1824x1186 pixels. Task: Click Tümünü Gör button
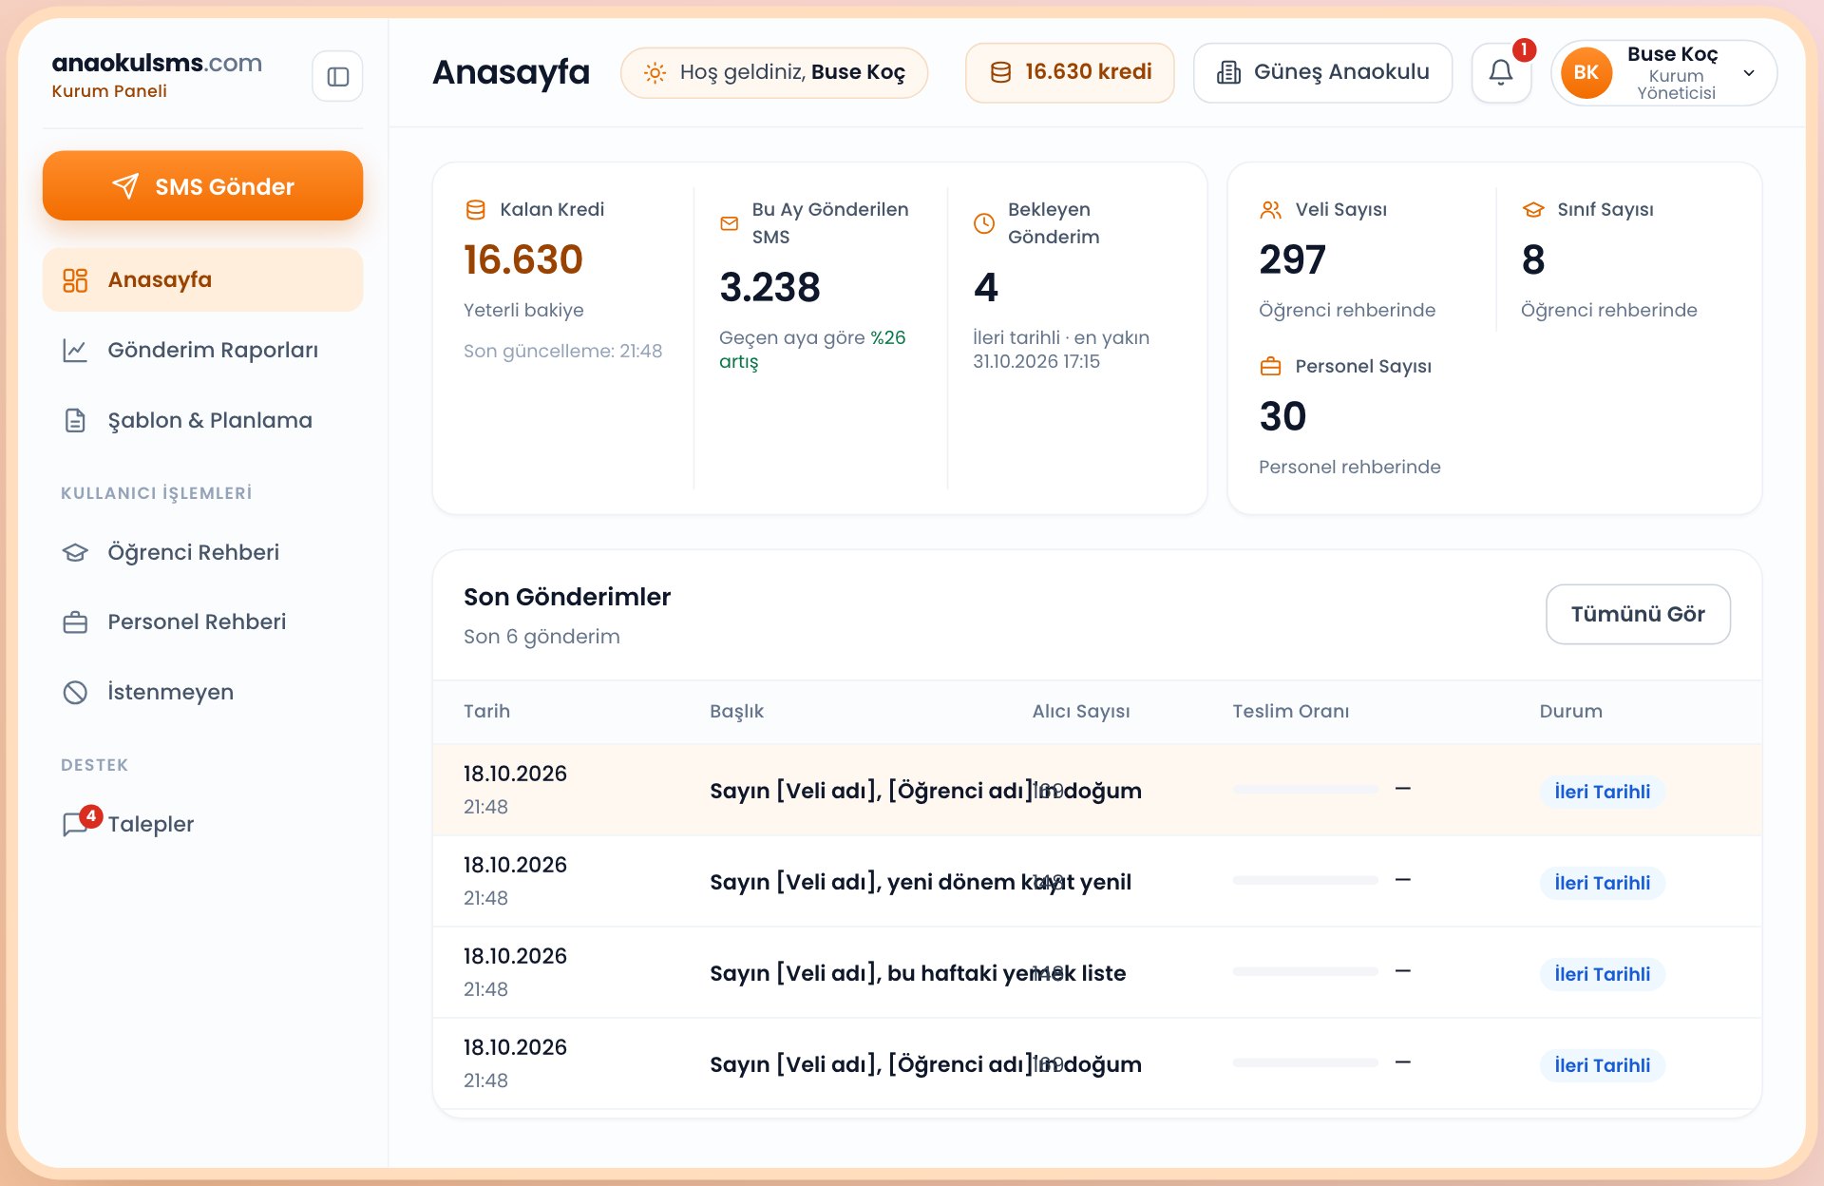tap(1638, 614)
